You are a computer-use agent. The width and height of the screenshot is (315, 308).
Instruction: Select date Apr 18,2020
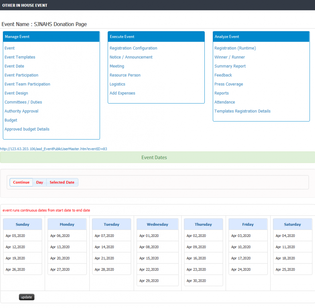click(293, 258)
